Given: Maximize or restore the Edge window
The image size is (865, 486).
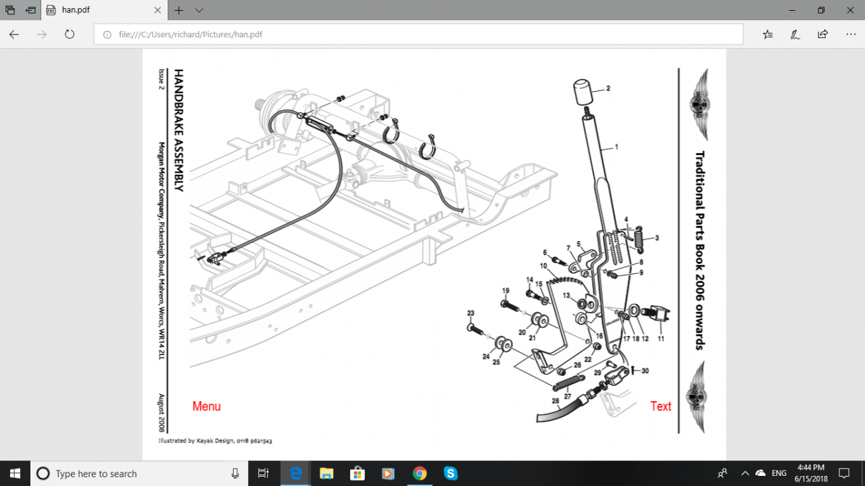Looking at the screenshot, I should click(821, 10).
